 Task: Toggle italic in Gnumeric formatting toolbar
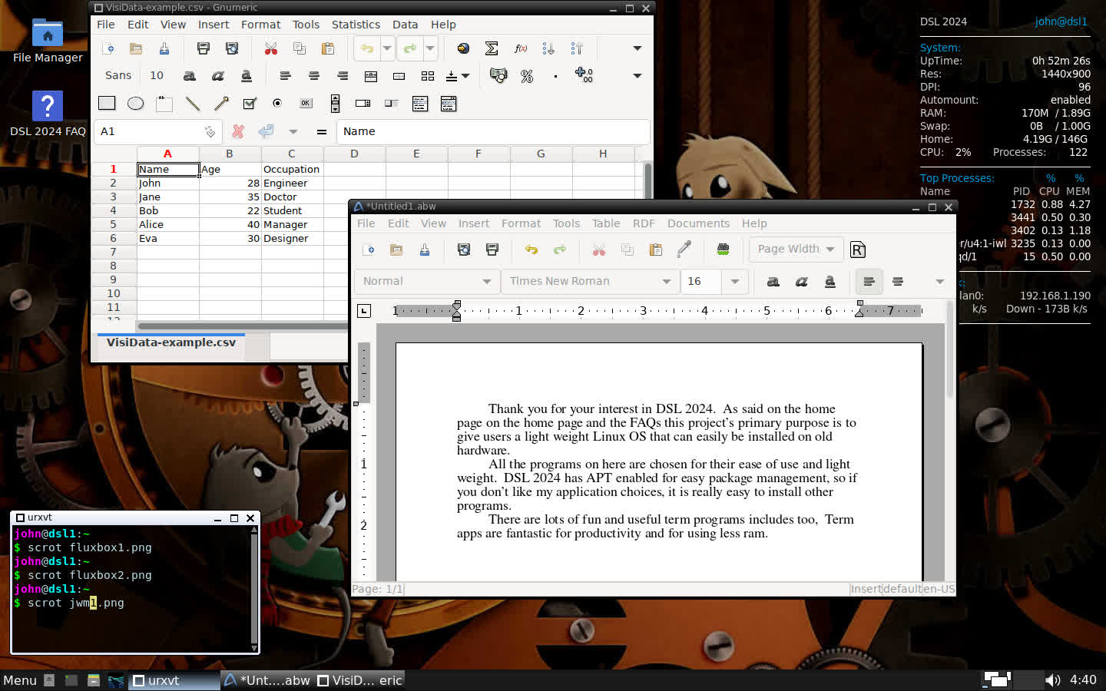coord(218,76)
